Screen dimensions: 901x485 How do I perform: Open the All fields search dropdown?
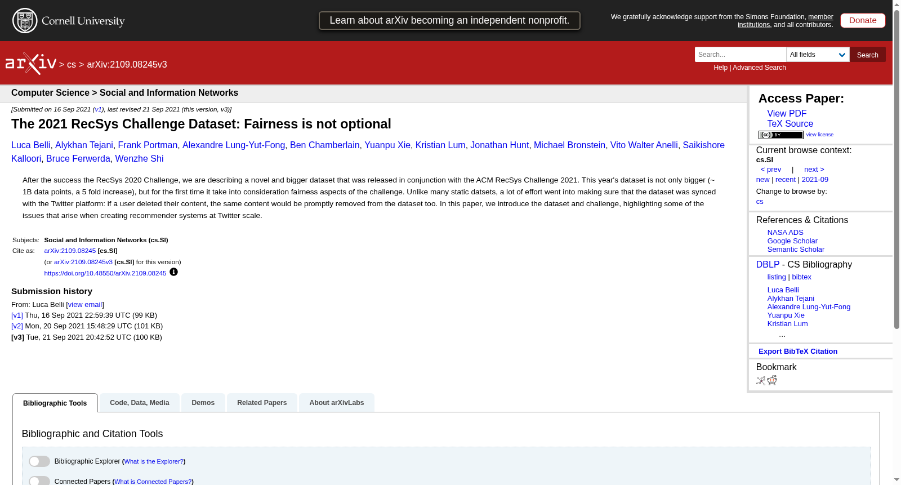[x=818, y=55]
